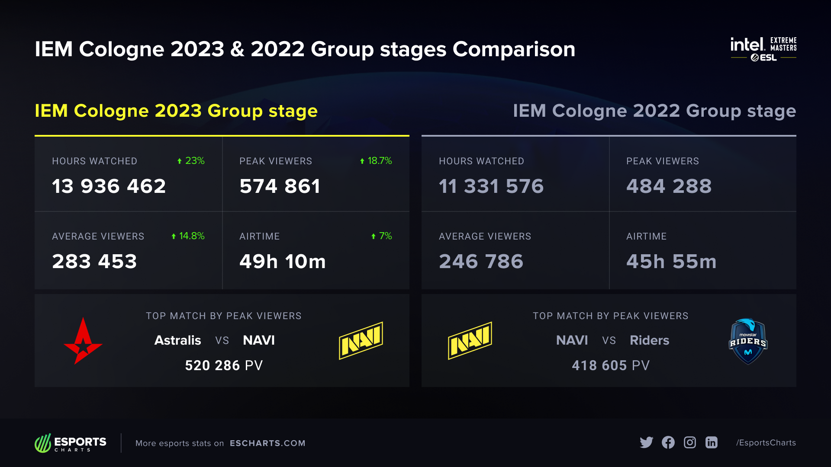Viewport: 831px width, 467px height.
Task: Click the NAVI logo in 2022 panel
Action: (x=470, y=341)
